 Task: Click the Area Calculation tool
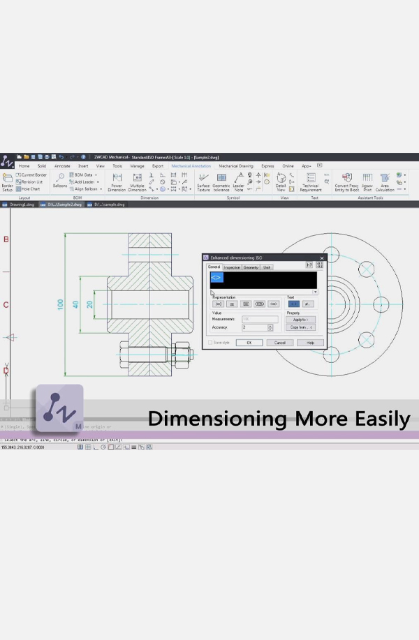(x=385, y=182)
